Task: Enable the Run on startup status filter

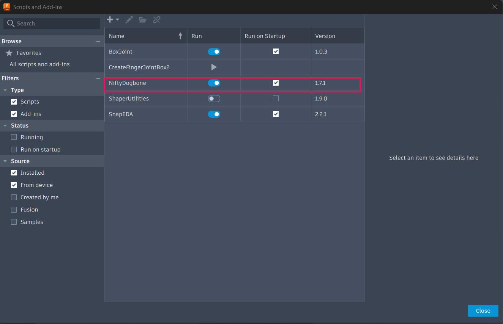Action: click(x=14, y=149)
